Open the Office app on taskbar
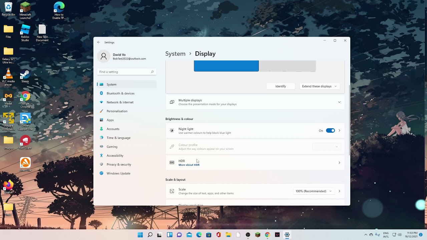The width and height of the screenshot is (427, 240). (219, 235)
